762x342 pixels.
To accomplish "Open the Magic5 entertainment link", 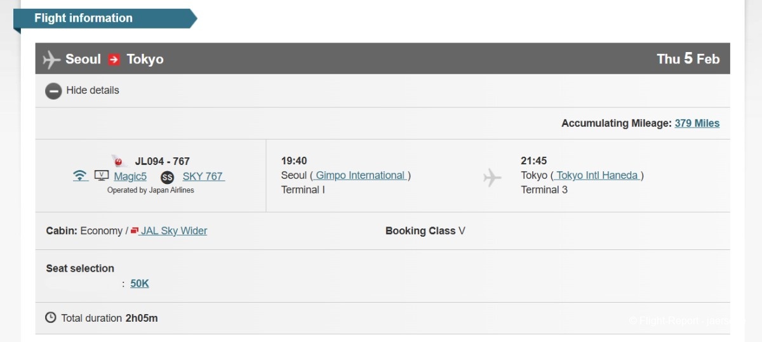I will pos(130,176).
